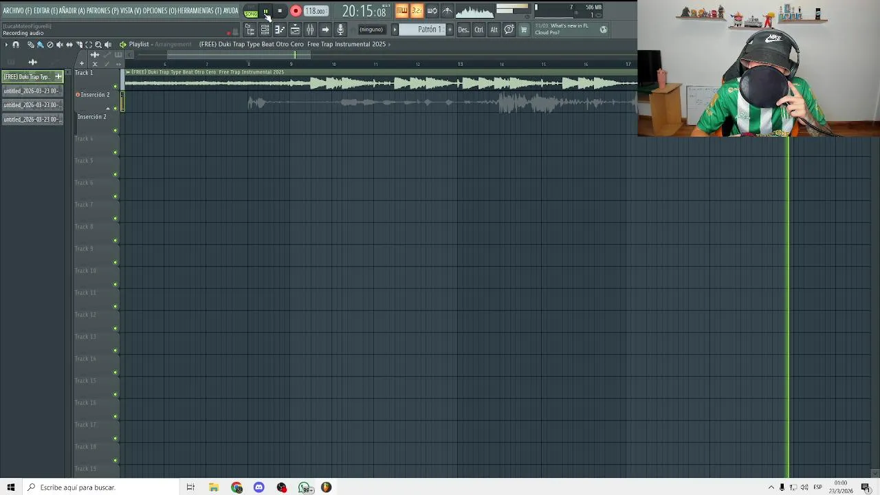Stop playback with the stop button

point(280,11)
